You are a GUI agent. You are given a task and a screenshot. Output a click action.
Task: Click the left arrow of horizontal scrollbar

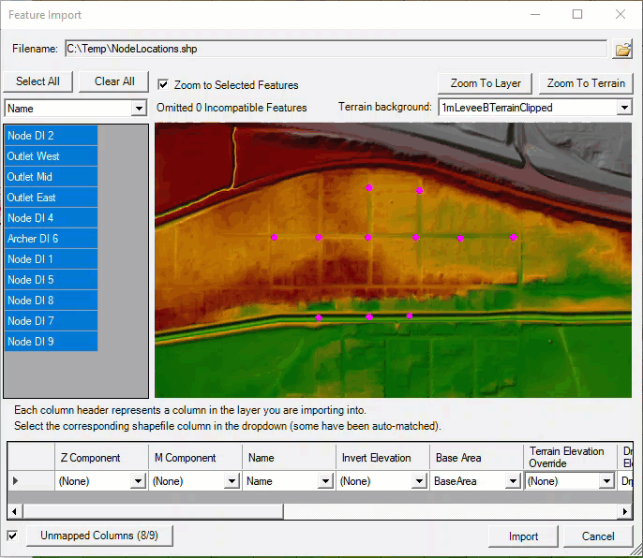[15, 511]
